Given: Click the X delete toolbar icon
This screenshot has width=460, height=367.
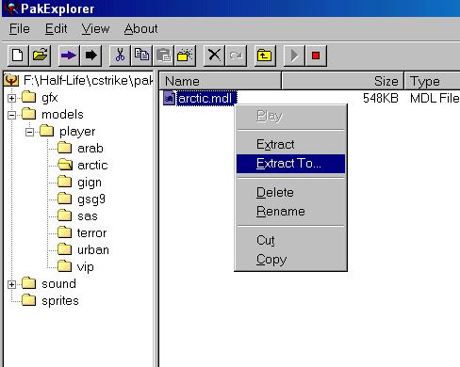Looking at the screenshot, I should (214, 56).
